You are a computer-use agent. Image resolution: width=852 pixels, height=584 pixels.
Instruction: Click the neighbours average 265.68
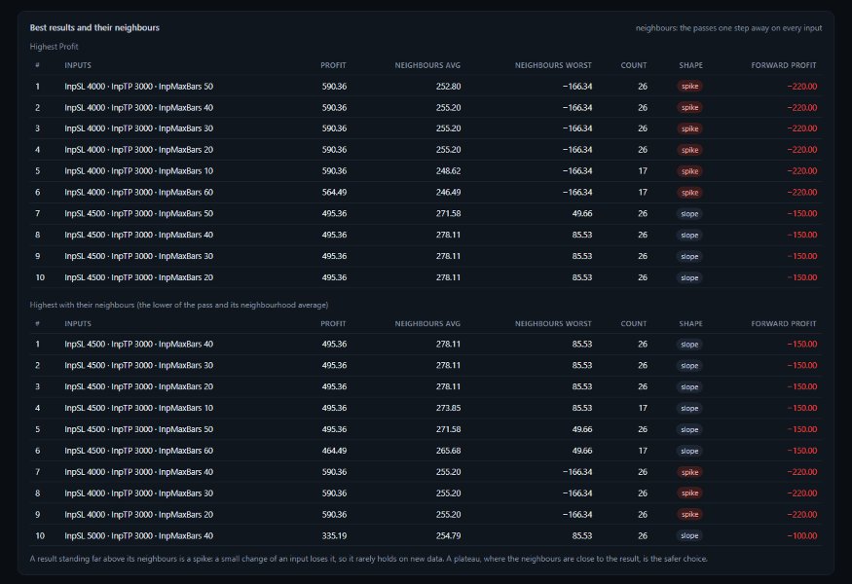[448, 451]
